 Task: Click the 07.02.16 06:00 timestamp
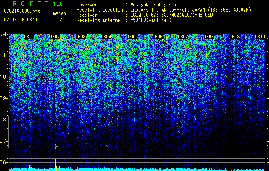22,19
